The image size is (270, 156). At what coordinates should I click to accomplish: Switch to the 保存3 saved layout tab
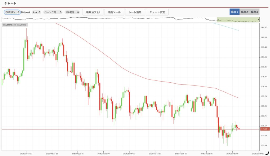(254, 12)
